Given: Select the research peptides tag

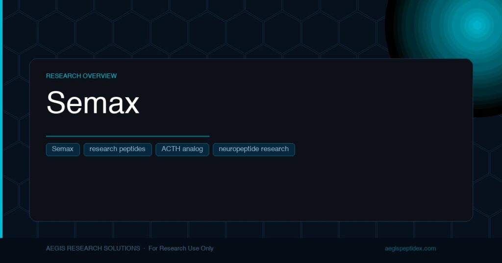Looking at the screenshot, I should pyautogui.click(x=118, y=150).
